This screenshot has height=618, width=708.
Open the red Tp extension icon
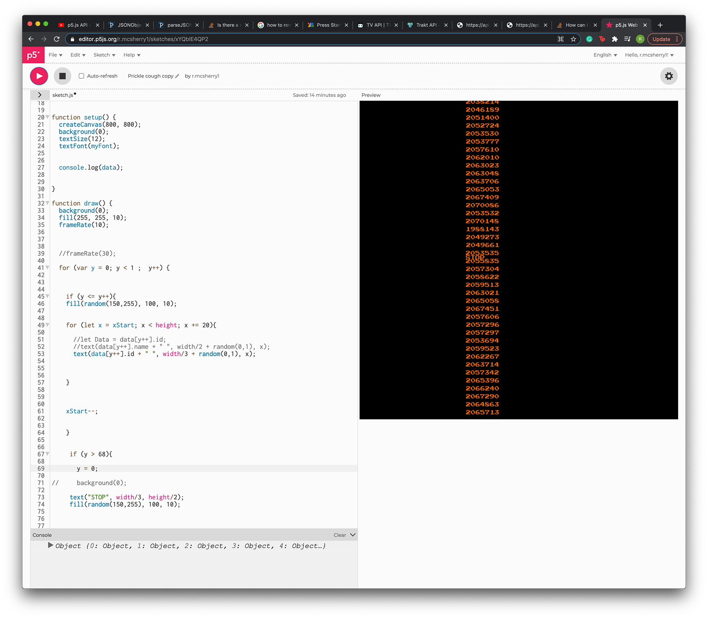click(x=602, y=39)
